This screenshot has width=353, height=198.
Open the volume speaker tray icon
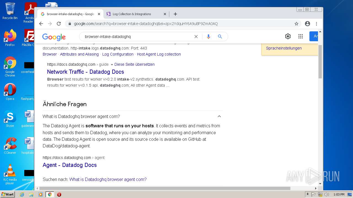coord(327,194)
